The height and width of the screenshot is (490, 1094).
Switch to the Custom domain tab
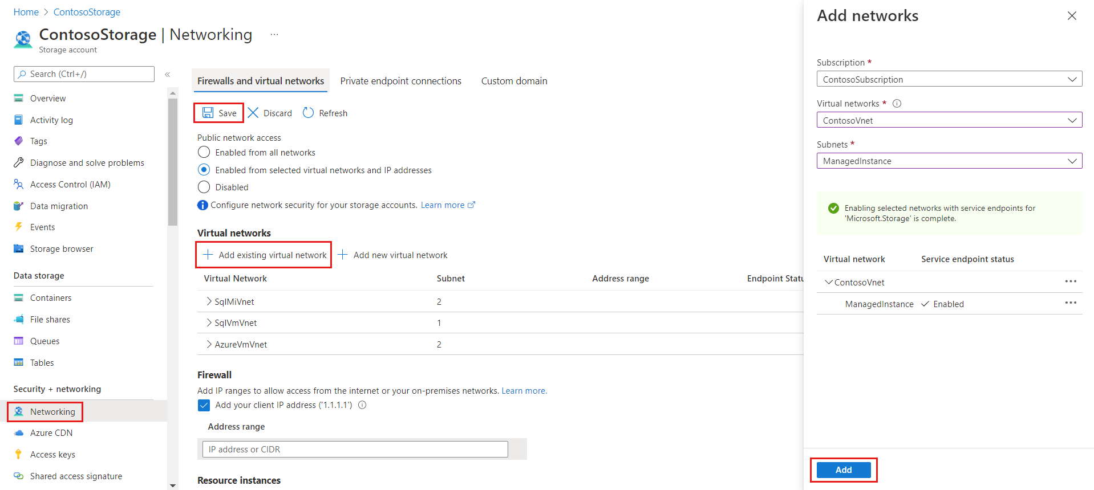coord(514,81)
